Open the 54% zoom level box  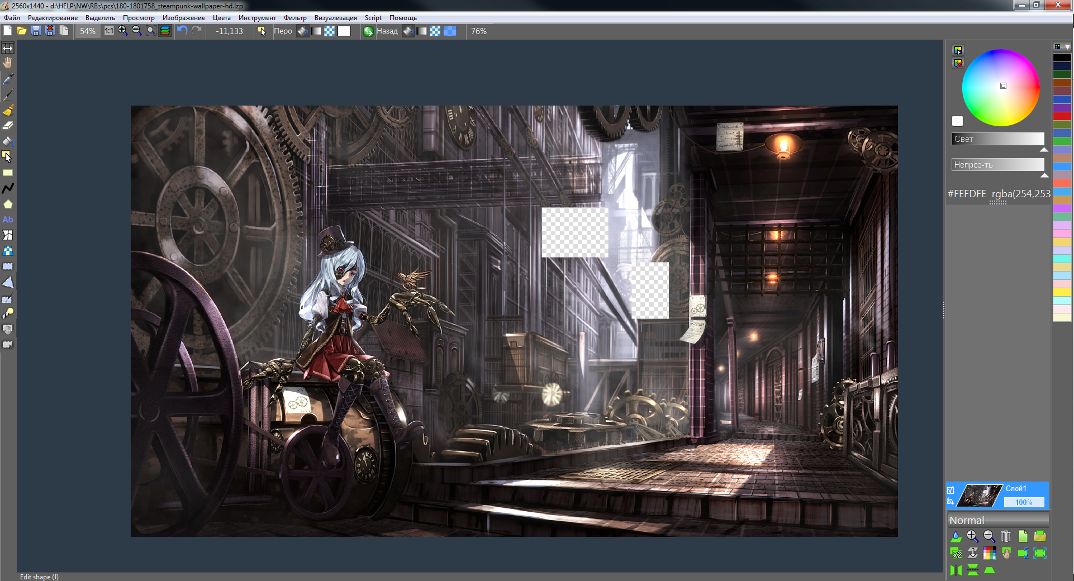(88, 31)
